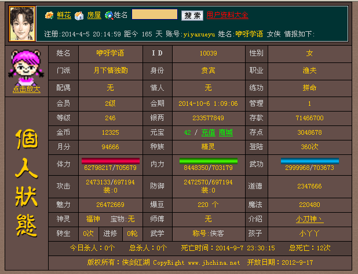Click the 总死亡:12次 text

coord(310,248)
